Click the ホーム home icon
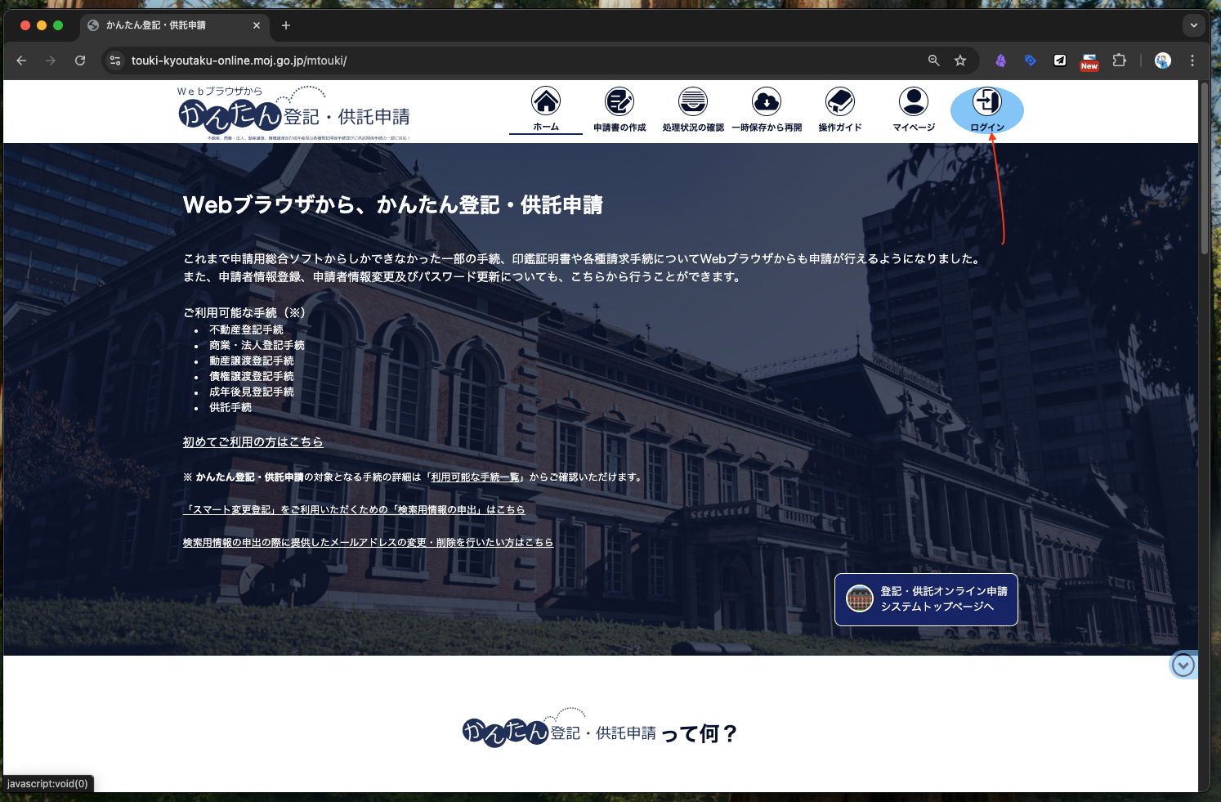This screenshot has width=1221, height=802. (546, 102)
